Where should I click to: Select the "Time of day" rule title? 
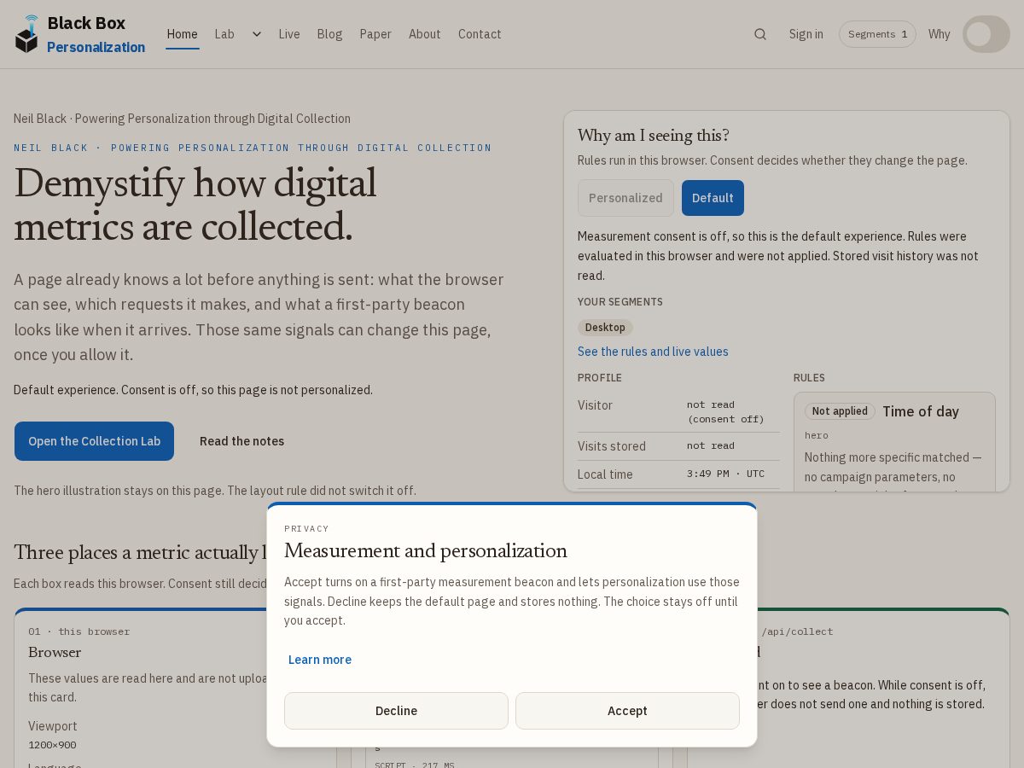[921, 411]
